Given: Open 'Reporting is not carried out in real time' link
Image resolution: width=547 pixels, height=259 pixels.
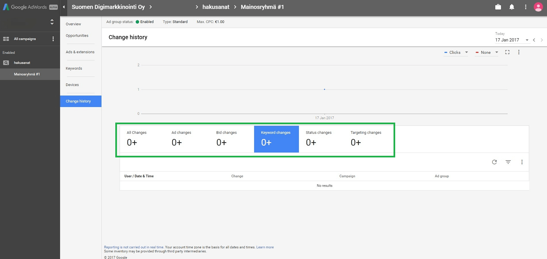Looking at the screenshot, I should click(x=134, y=247).
